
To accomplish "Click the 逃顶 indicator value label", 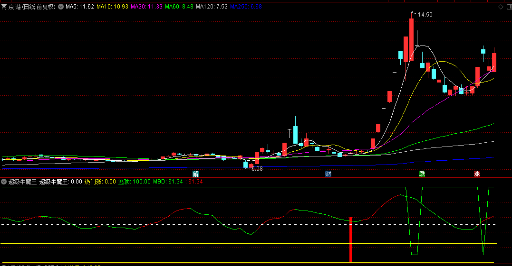I will click(x=134, y=182).
